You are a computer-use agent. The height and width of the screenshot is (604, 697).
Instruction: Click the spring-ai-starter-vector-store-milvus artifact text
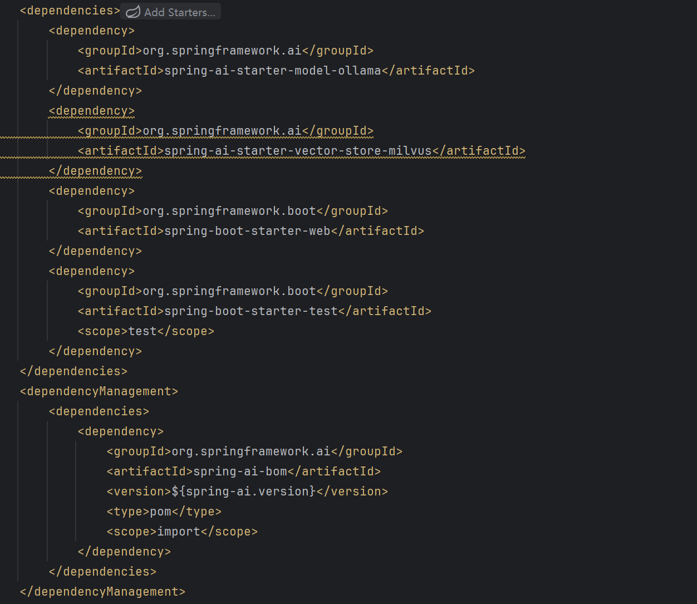pyautogui.click(x=298, y=151)
